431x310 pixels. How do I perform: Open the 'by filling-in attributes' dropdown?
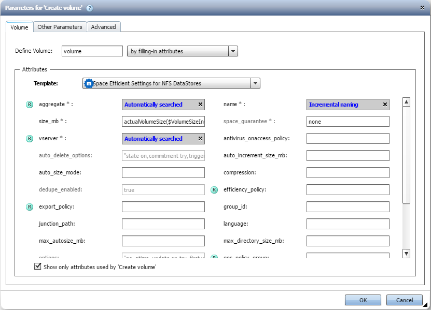(232, 51)
